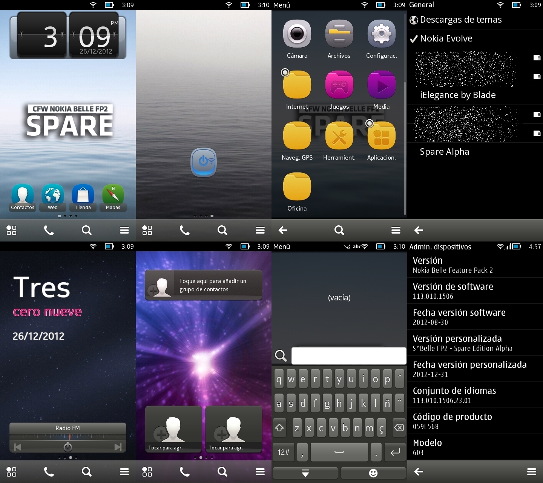This screenshot has height=483, width=543.
Task: Go back from the Menú app grid
Action: pos(283,230)
